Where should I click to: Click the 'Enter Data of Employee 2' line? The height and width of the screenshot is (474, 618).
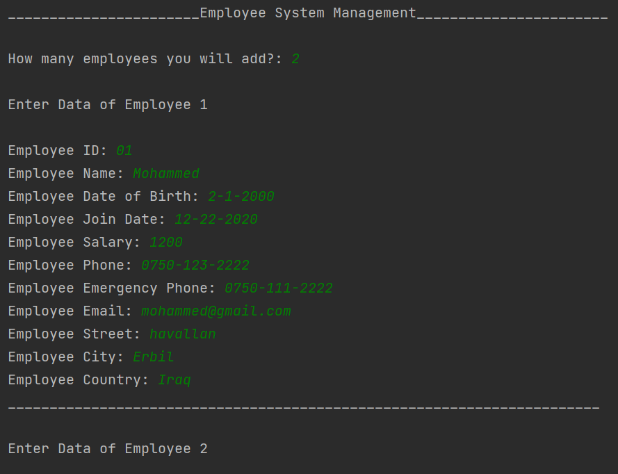tap(108, 449)
